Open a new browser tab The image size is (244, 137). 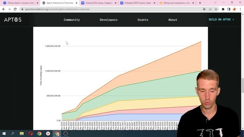(x=200, y=3)
